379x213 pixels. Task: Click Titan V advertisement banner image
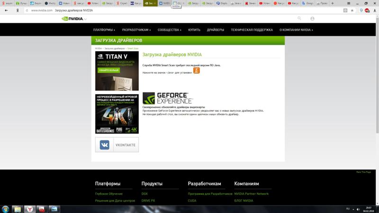[x=117, y=71]
